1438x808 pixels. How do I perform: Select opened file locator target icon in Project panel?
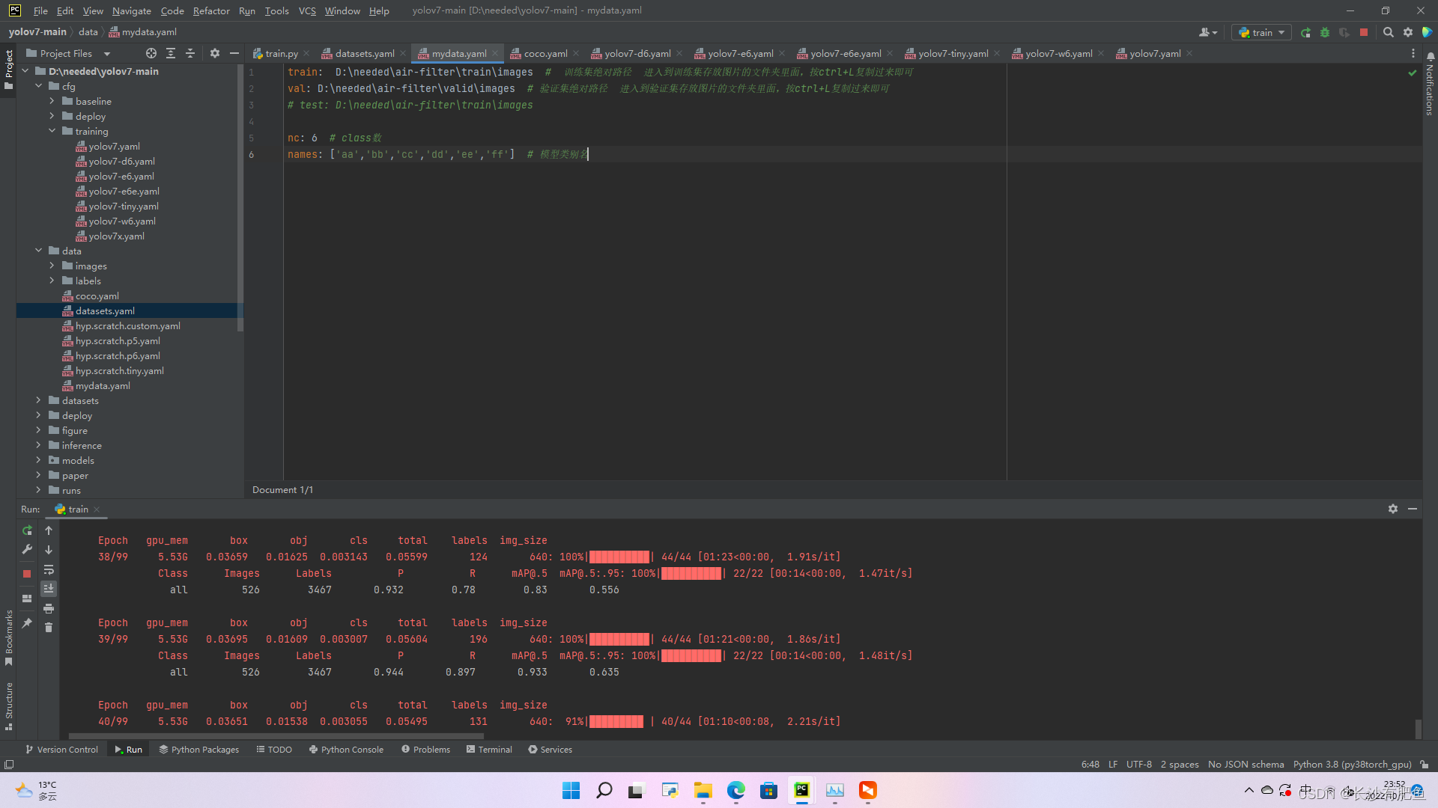click(151, 53)
